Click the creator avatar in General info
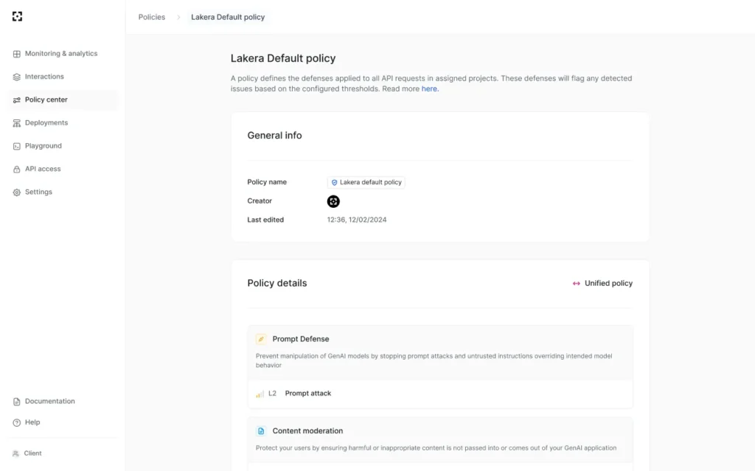Screen dimensions: 755x471 click(333, 201)
